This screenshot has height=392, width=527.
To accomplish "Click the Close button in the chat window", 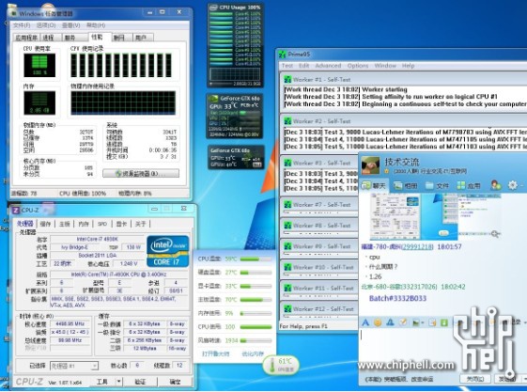I will coord(475,379).
